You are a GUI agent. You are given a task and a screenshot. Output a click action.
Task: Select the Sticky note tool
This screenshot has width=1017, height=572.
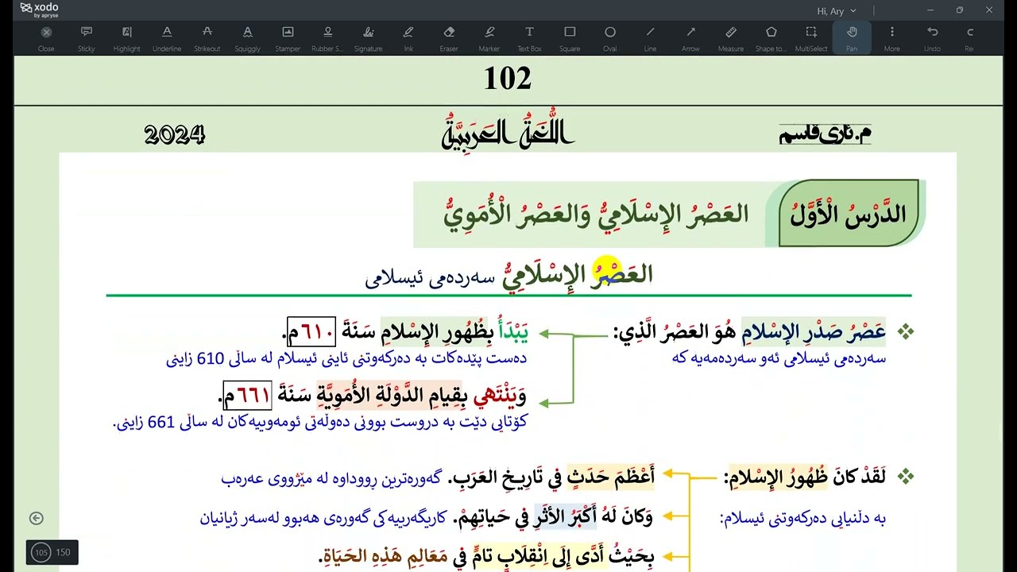click(x=87, y=37)
